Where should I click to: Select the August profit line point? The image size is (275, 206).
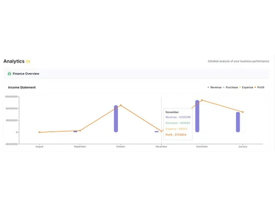point(39,132)
